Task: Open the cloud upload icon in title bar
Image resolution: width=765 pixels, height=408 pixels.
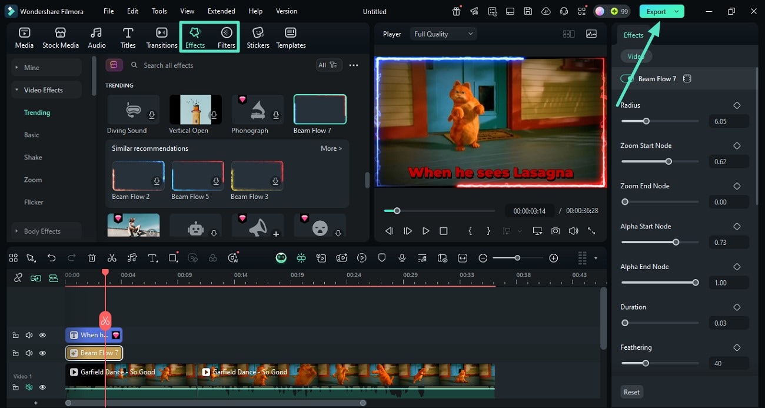Action: (x=546, y=11)
